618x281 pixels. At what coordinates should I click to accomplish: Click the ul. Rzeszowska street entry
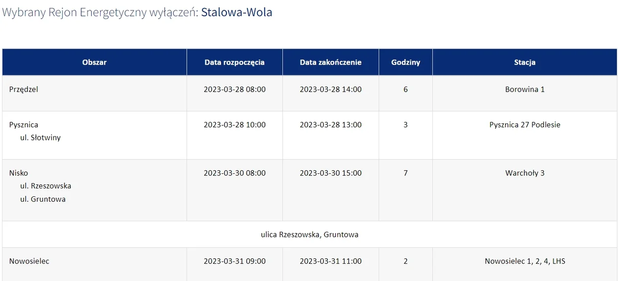tap(46, 186)
